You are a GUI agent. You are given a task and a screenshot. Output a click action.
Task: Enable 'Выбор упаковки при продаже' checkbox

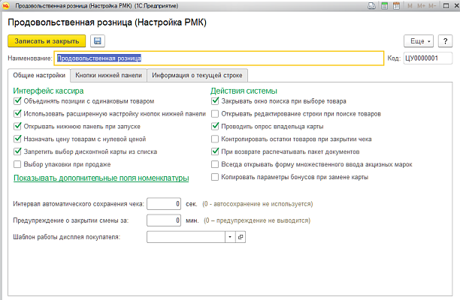pyautogui.click(x=18, y=164)
